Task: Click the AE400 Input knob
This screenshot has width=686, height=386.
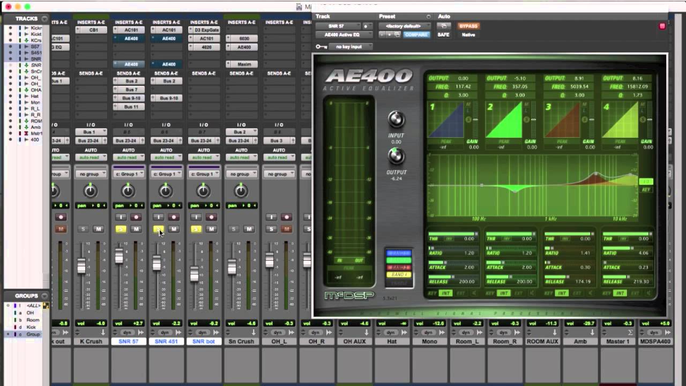Action: pyautogui.click(x=396, y=119)
